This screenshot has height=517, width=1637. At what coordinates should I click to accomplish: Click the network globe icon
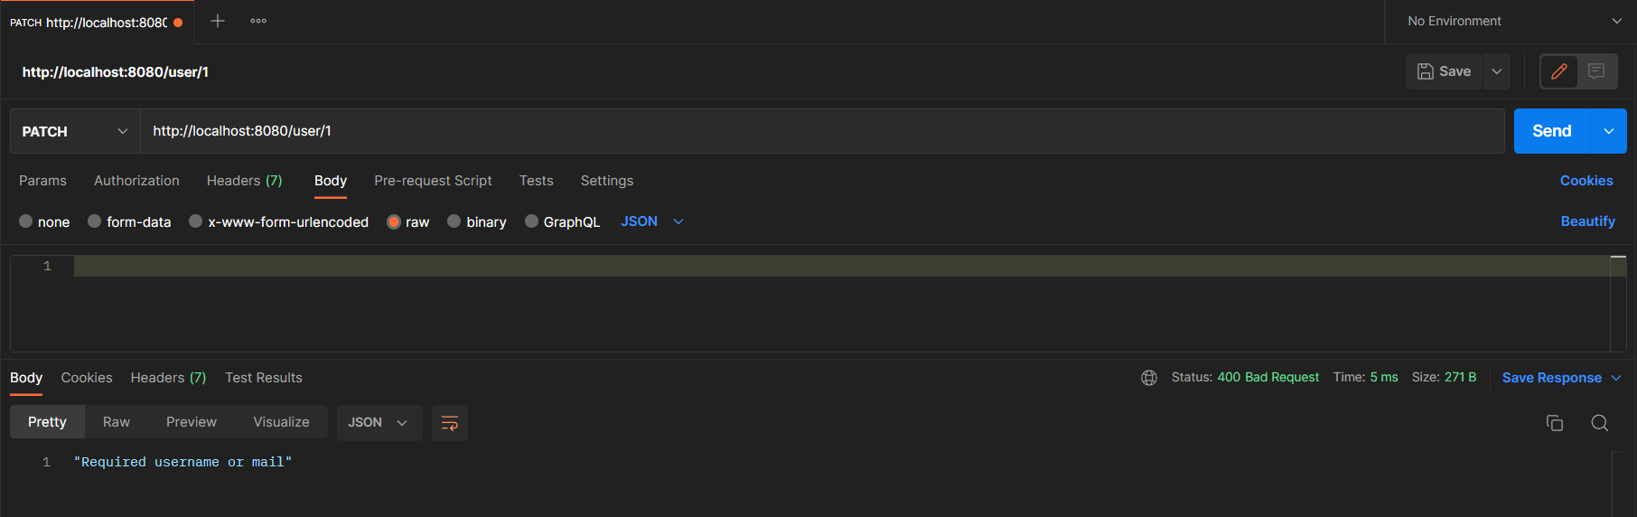point(1149,378)
